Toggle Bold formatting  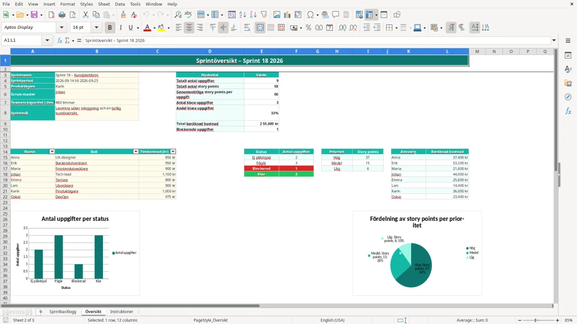[x=110, y=28]
